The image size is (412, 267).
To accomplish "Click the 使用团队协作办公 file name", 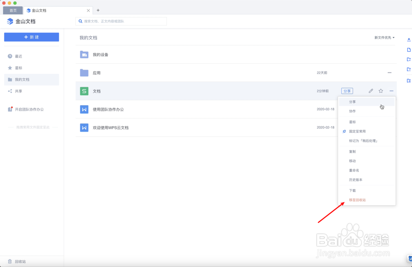I will point(108,109).
